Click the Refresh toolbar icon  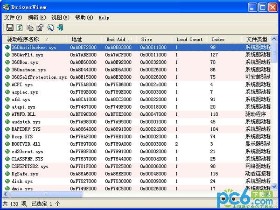click(20, 28)
